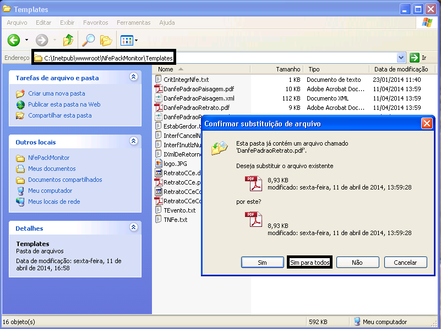
Task: Open the Ferramentas menu
Action: [133, 23]
